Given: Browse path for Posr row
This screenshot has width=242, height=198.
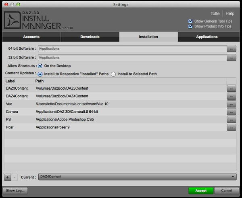Looking at the screenshot, I should click(232, 127).
